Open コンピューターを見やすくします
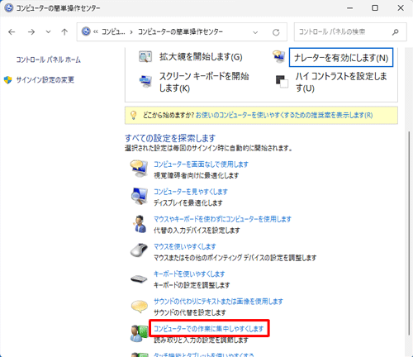Screen dimensions: 413x357 [191, 192]
